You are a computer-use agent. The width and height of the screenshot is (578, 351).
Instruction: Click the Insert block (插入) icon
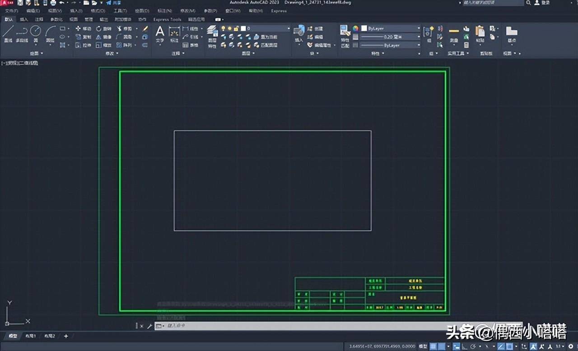(299, 34)
